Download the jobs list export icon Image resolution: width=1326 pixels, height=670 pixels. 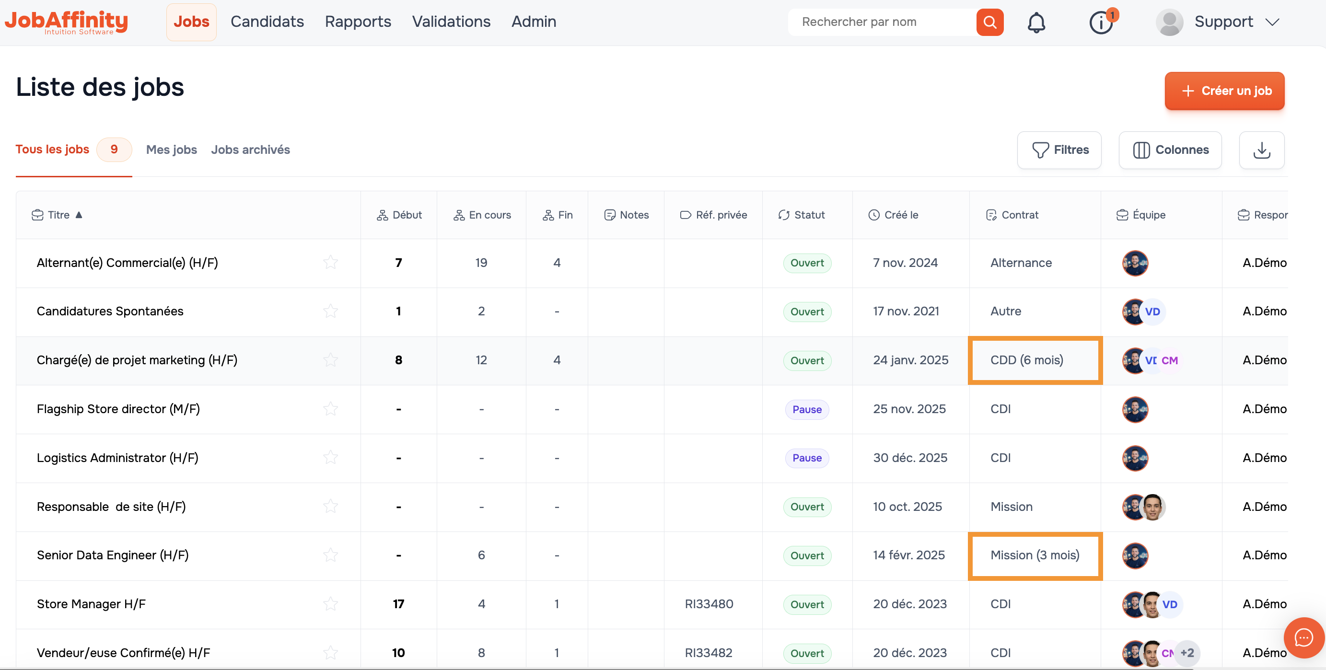[1261, 150]
